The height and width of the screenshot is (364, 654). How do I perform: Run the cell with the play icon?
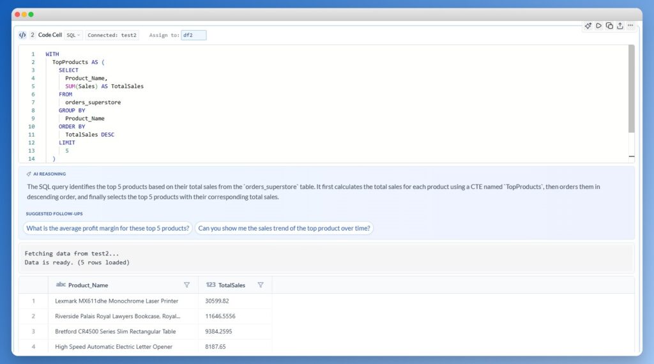tap(598, 26)
